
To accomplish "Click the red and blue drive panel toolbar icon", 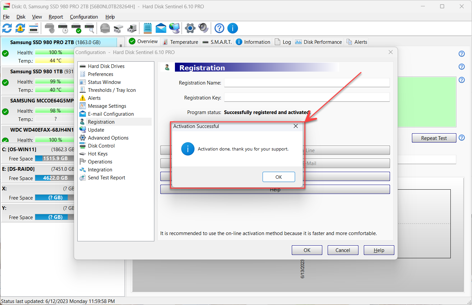I will [34, 28].
